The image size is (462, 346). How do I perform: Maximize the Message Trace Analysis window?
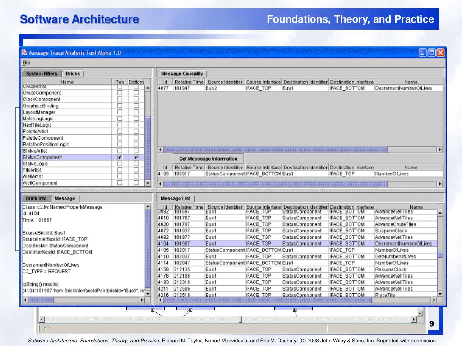click(431, 53)
